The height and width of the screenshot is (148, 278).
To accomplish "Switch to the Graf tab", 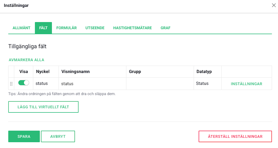I will [x=165, y=28].
